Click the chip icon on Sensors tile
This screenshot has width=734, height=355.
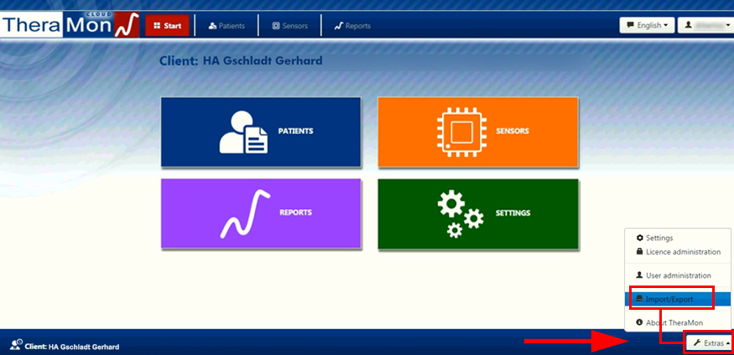tap(461, 132)
